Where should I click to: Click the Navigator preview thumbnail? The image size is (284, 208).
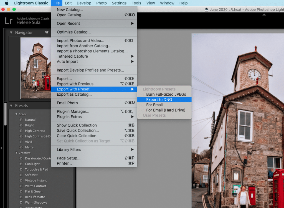(36, 68)
